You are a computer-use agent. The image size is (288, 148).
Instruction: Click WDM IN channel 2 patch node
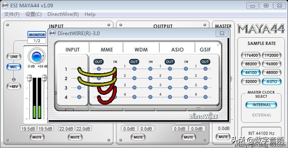(150, 78)
